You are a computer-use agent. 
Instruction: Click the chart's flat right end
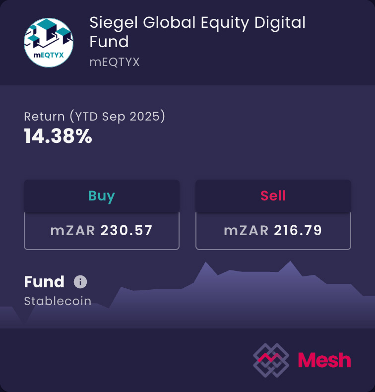(368, 297)
